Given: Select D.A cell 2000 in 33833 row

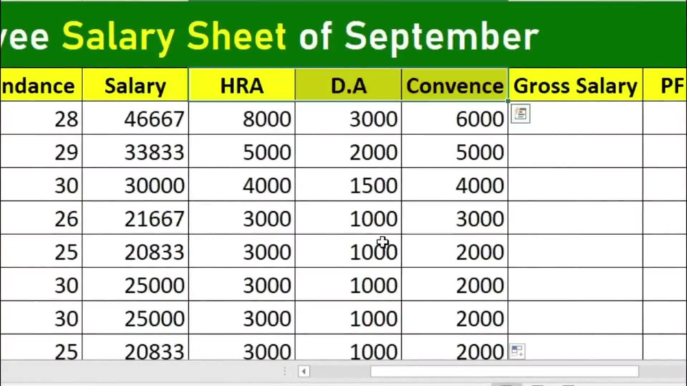Looking at the screenshot, I should pyautogui.click(x=348, y=152).
